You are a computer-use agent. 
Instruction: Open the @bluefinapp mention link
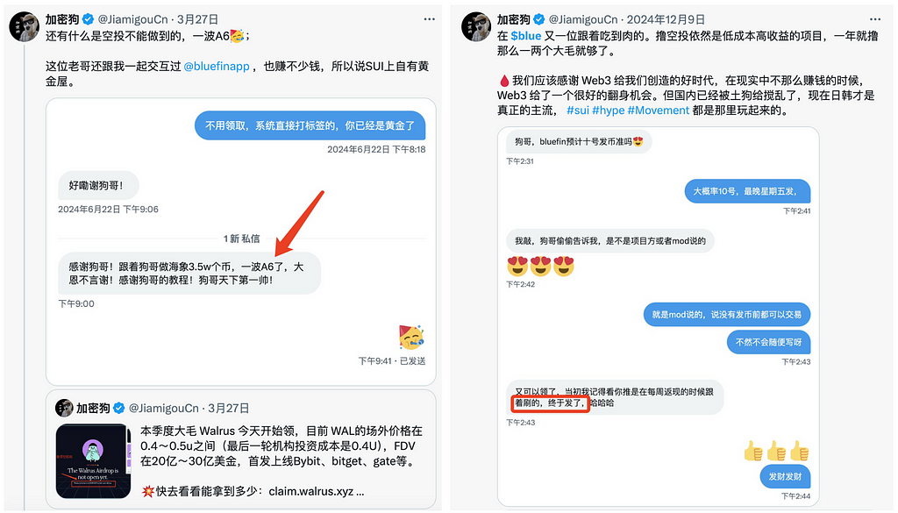coord(217,67)
